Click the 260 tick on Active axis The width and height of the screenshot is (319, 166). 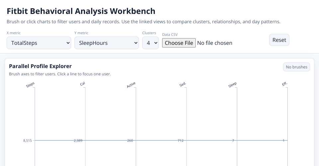pyautogui.click(x=130, y=141)
